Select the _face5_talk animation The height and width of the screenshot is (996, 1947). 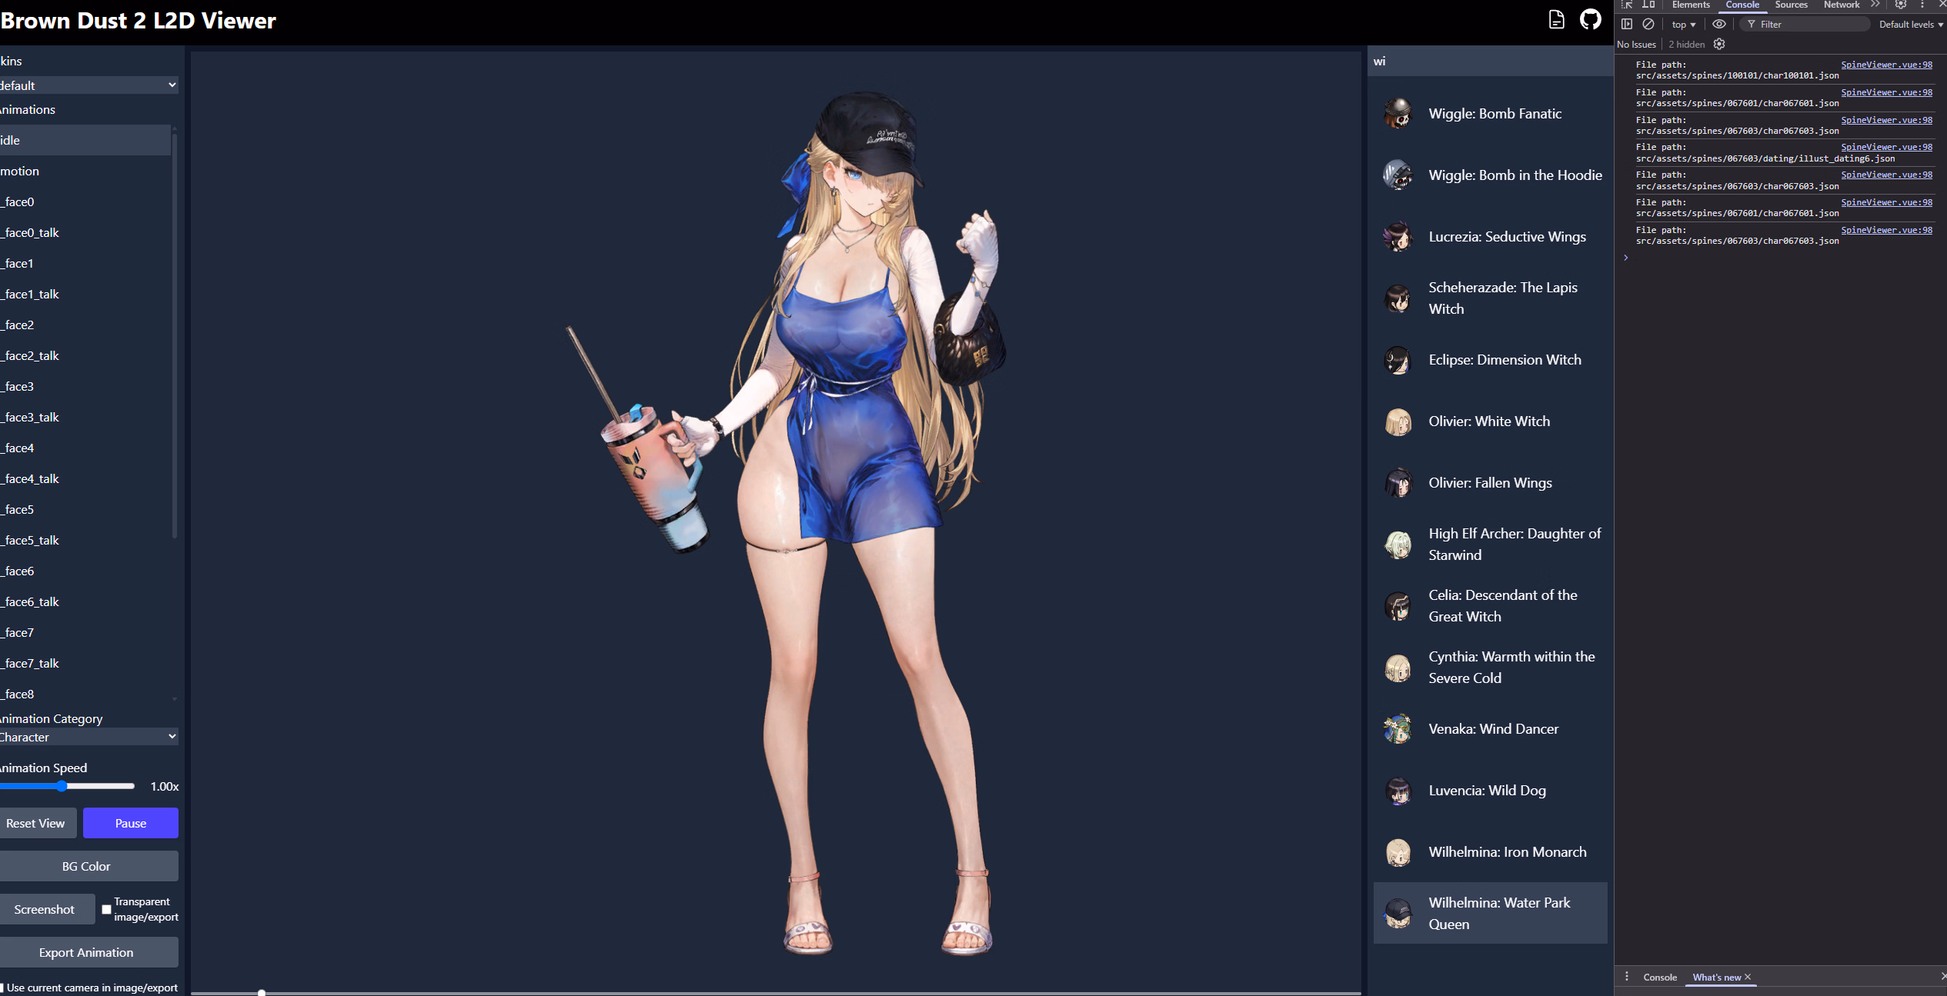pyautogui.click(x=85, y=540)
